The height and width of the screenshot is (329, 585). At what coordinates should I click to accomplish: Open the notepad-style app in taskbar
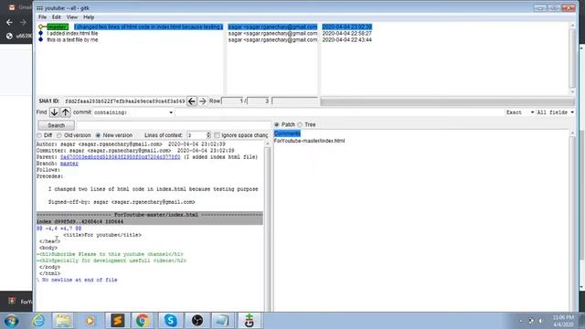click(x=223, y=321)
